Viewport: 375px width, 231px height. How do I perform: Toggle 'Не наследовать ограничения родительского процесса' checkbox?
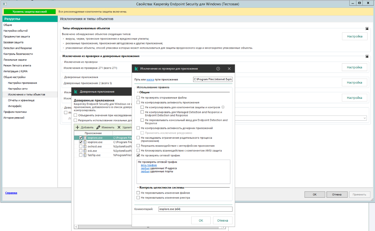[138, 137]
